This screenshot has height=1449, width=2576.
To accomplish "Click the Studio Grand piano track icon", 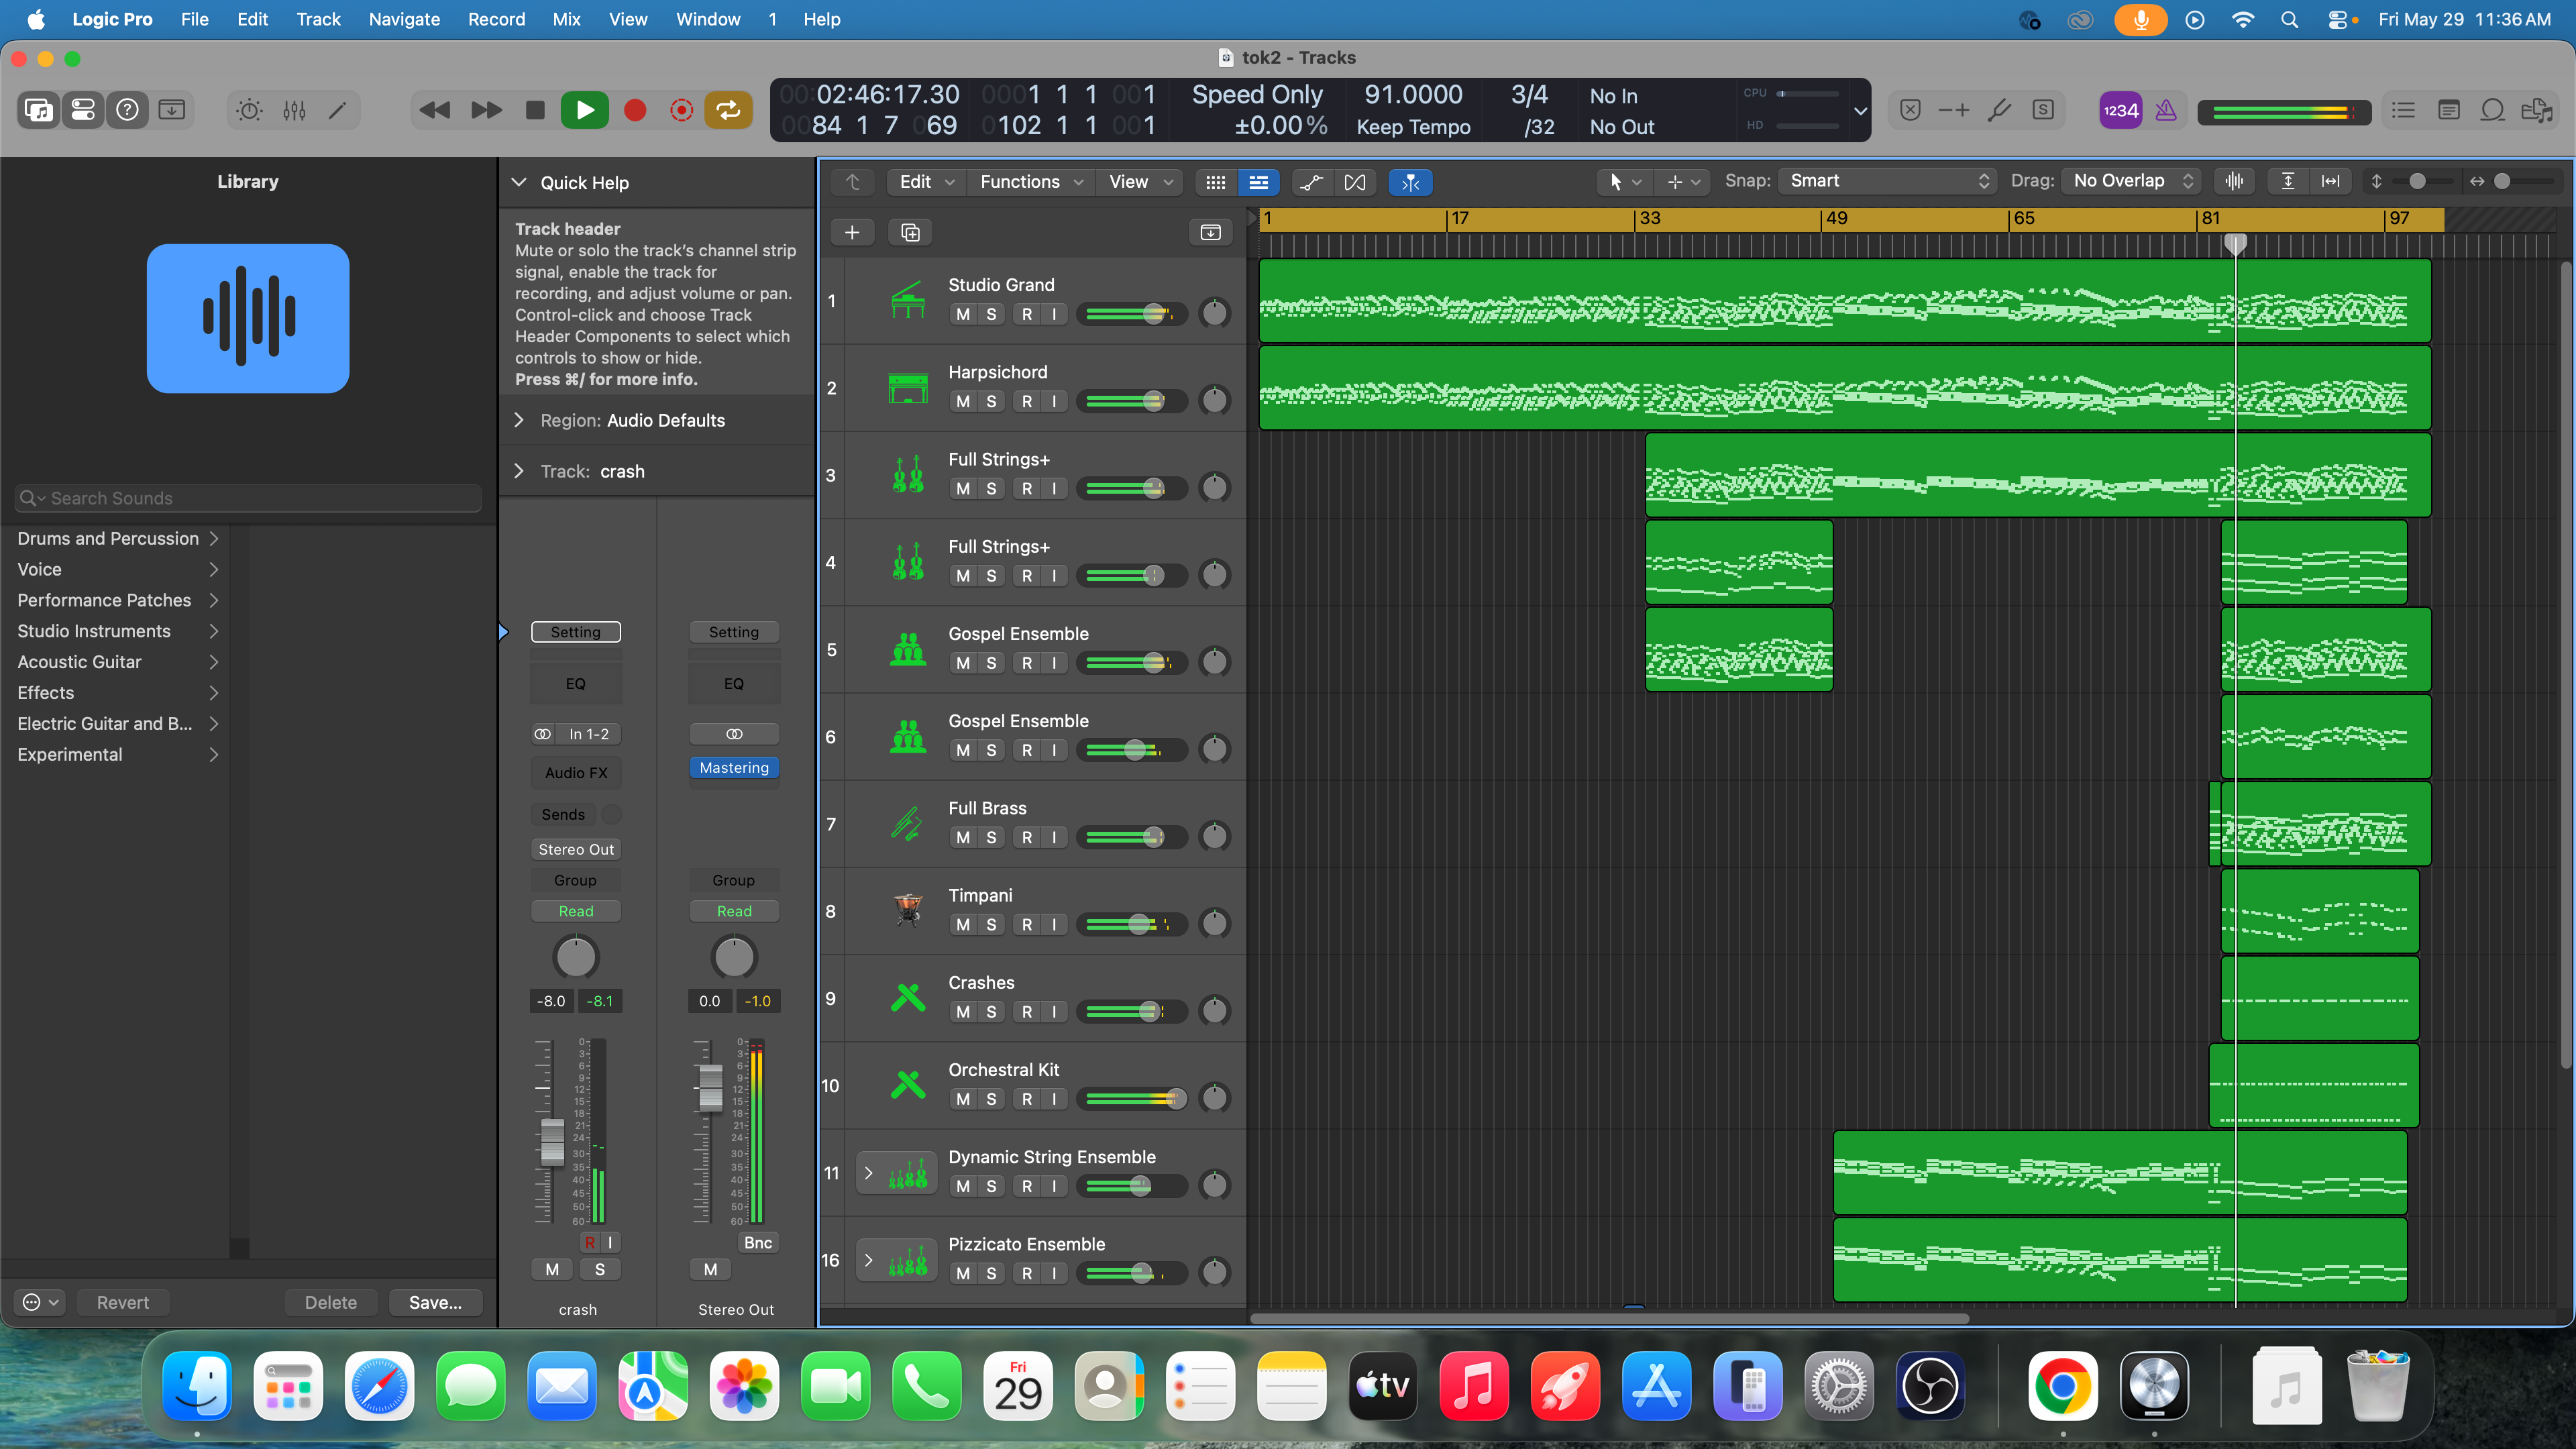I will pos(908,300).
